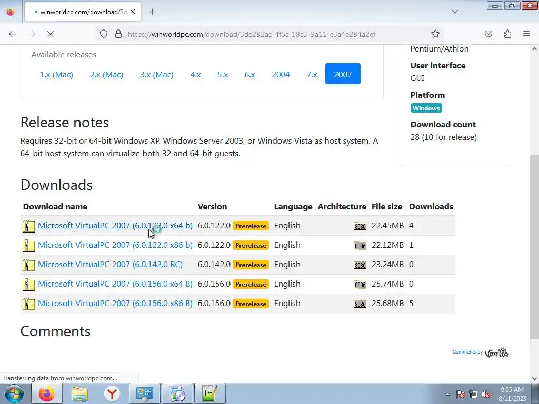
Task: Click the 22.45MB file size cell
Action: [387, 225]
